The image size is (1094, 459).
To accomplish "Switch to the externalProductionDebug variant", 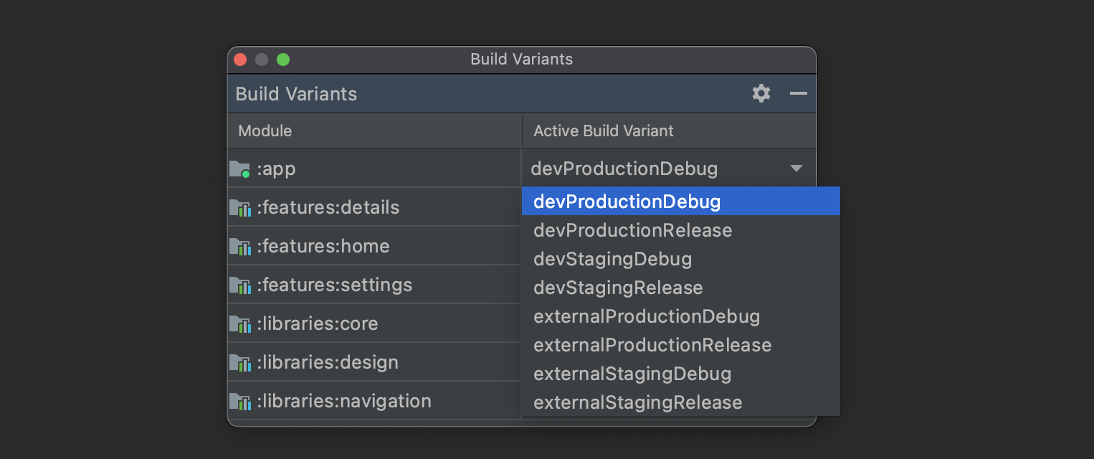I will pos(647,316).
